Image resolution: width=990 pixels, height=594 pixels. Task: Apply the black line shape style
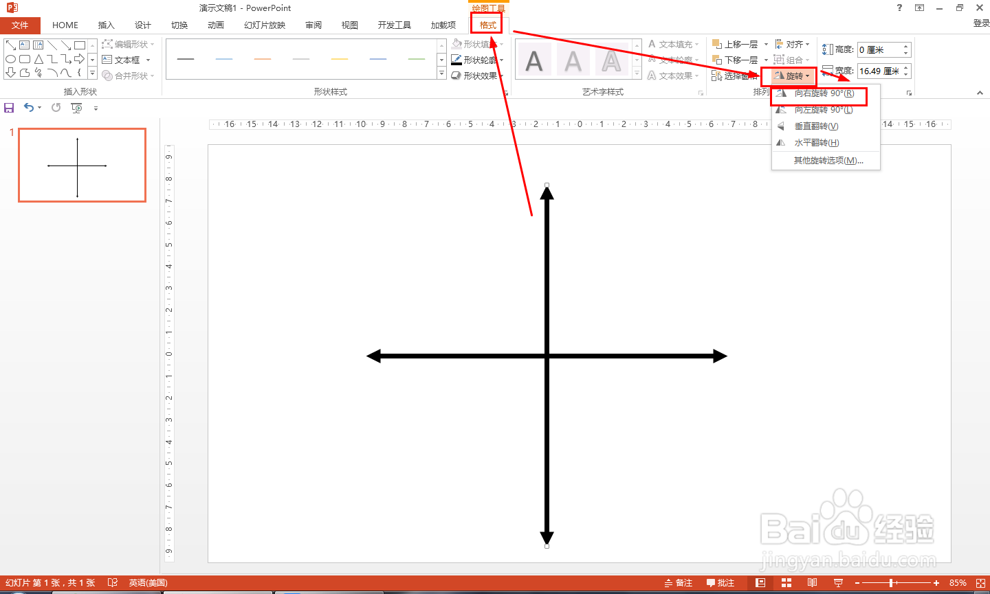[x=186, y=59]
